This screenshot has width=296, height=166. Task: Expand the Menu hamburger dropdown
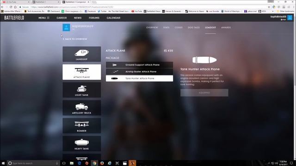tap(44, 18)
